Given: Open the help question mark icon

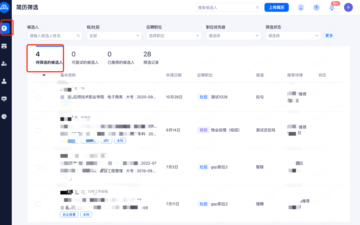Looking at the screenshot, I should point(316,8).
